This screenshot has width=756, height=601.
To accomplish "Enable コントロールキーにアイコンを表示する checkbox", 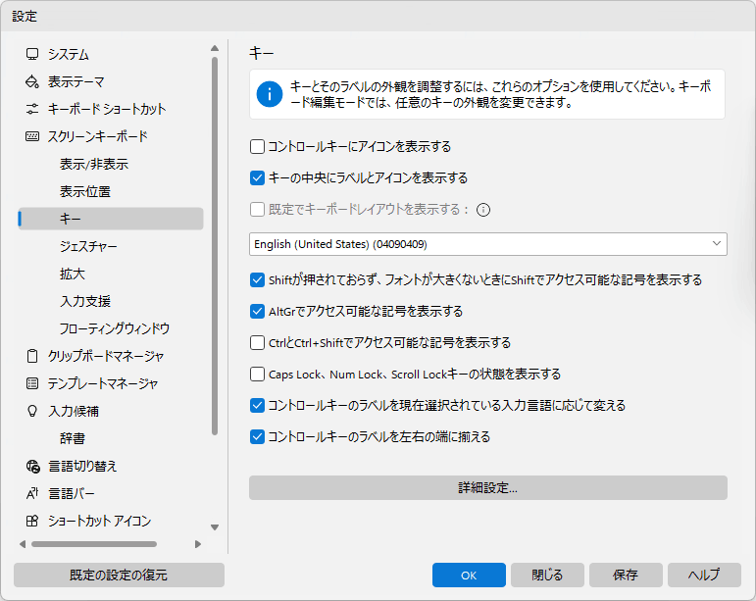I will point(258,146).
